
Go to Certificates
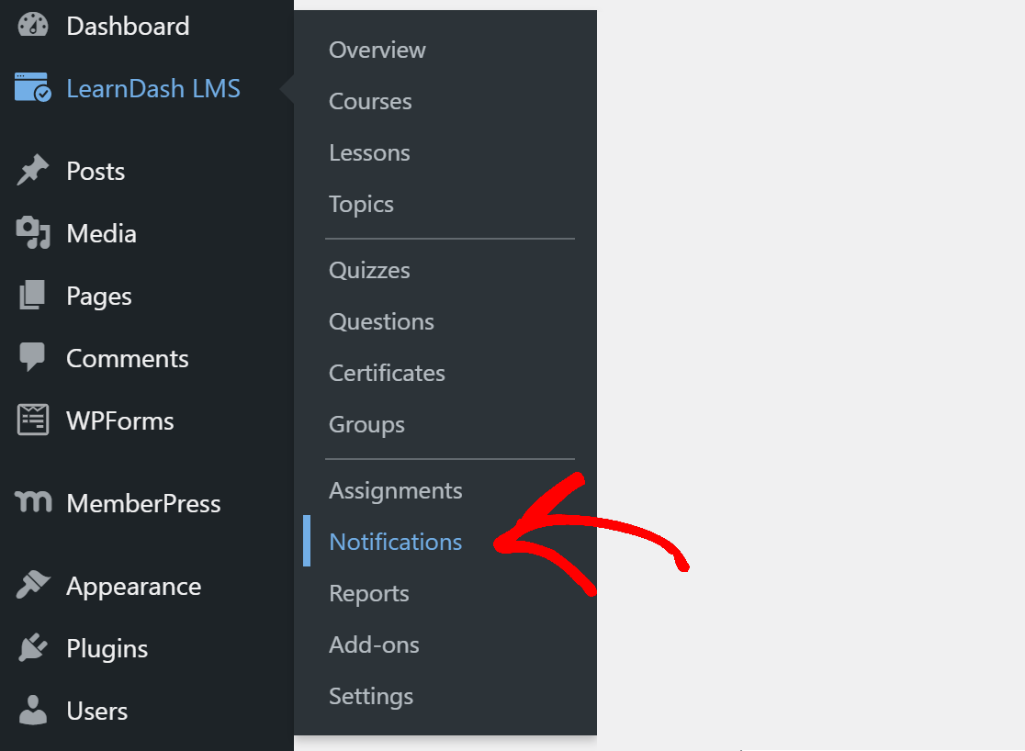(387, 373)
